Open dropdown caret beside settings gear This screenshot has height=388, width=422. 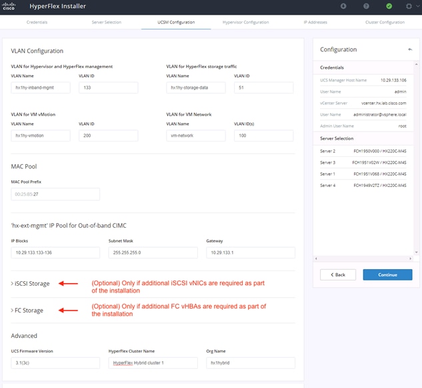click(x=418, y=6)
